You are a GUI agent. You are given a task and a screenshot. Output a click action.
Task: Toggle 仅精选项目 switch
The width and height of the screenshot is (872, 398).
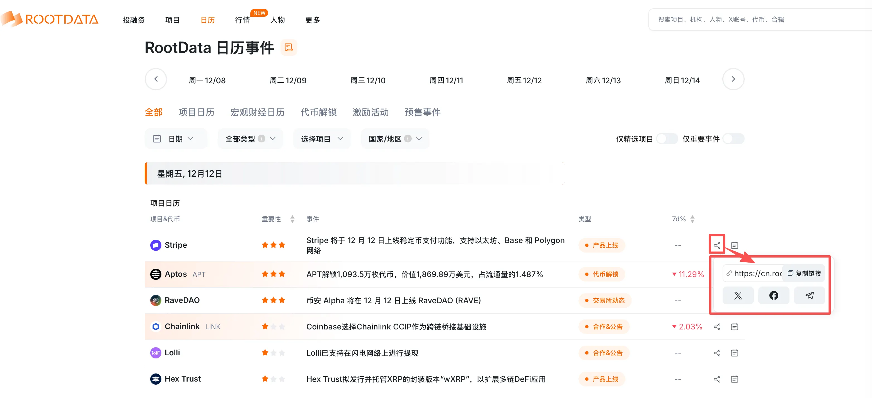[x=667, y=139]
